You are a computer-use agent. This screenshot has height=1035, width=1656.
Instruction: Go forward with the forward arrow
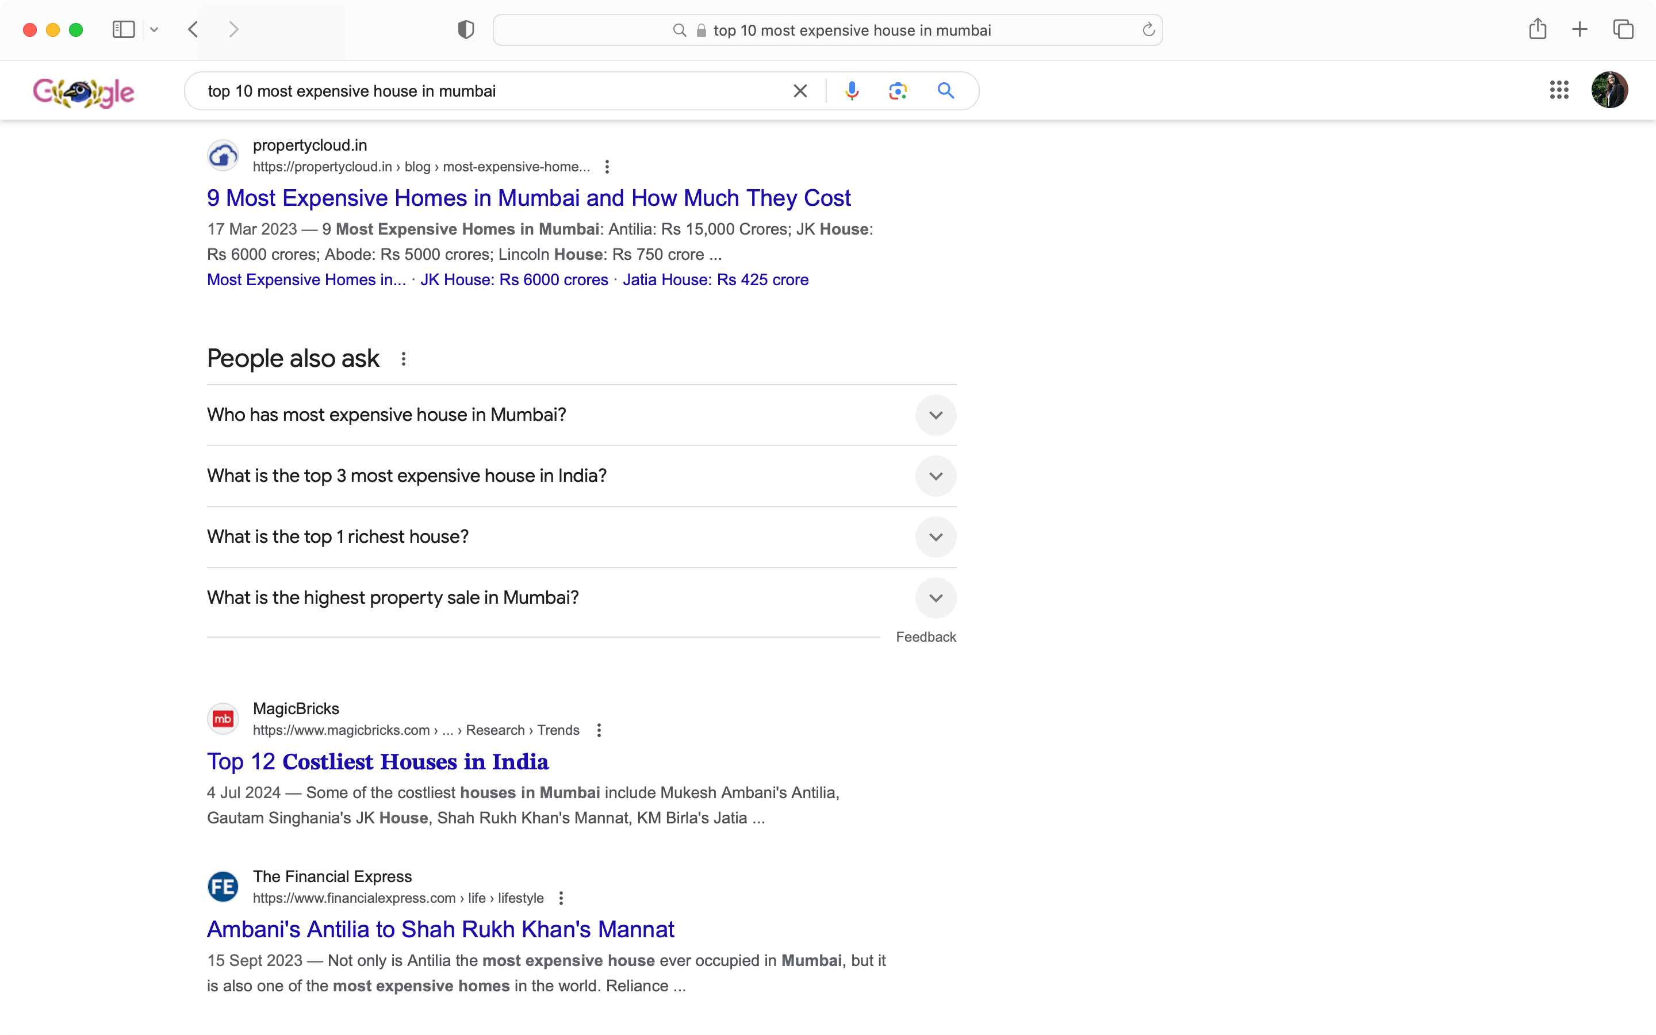[233, 29]
